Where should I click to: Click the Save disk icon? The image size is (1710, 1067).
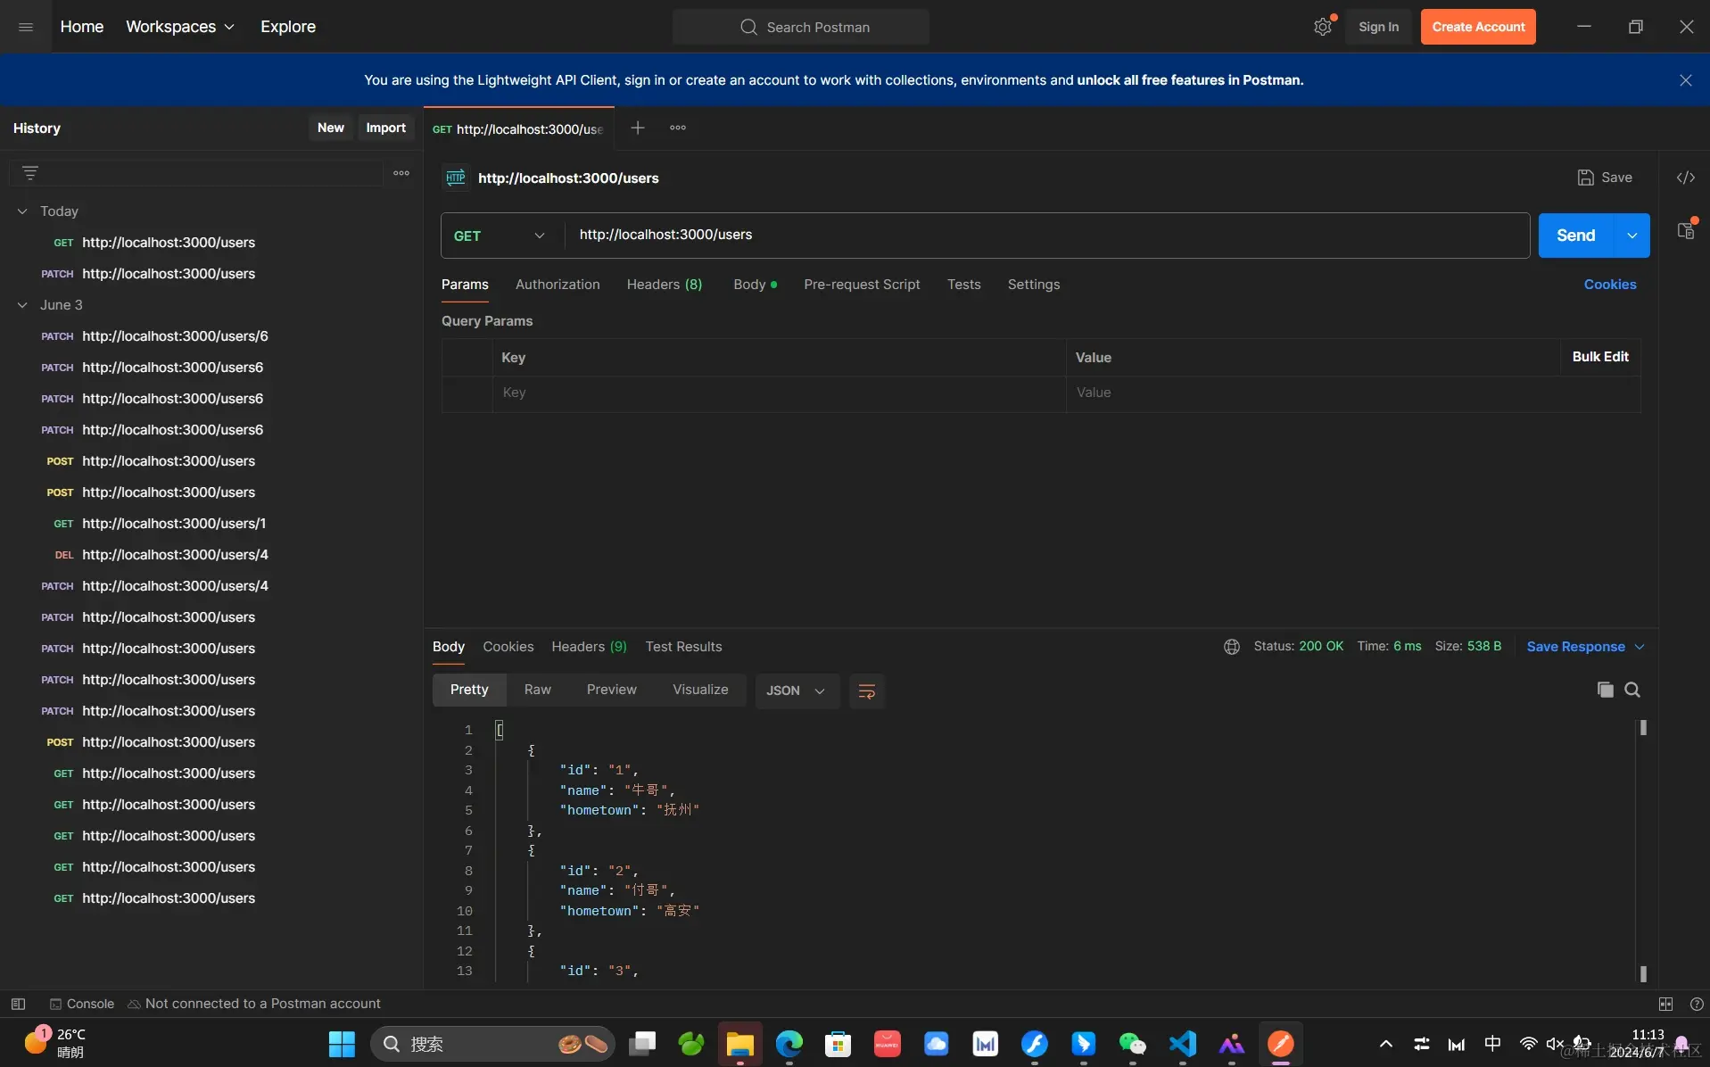(x=1585, y=178)
